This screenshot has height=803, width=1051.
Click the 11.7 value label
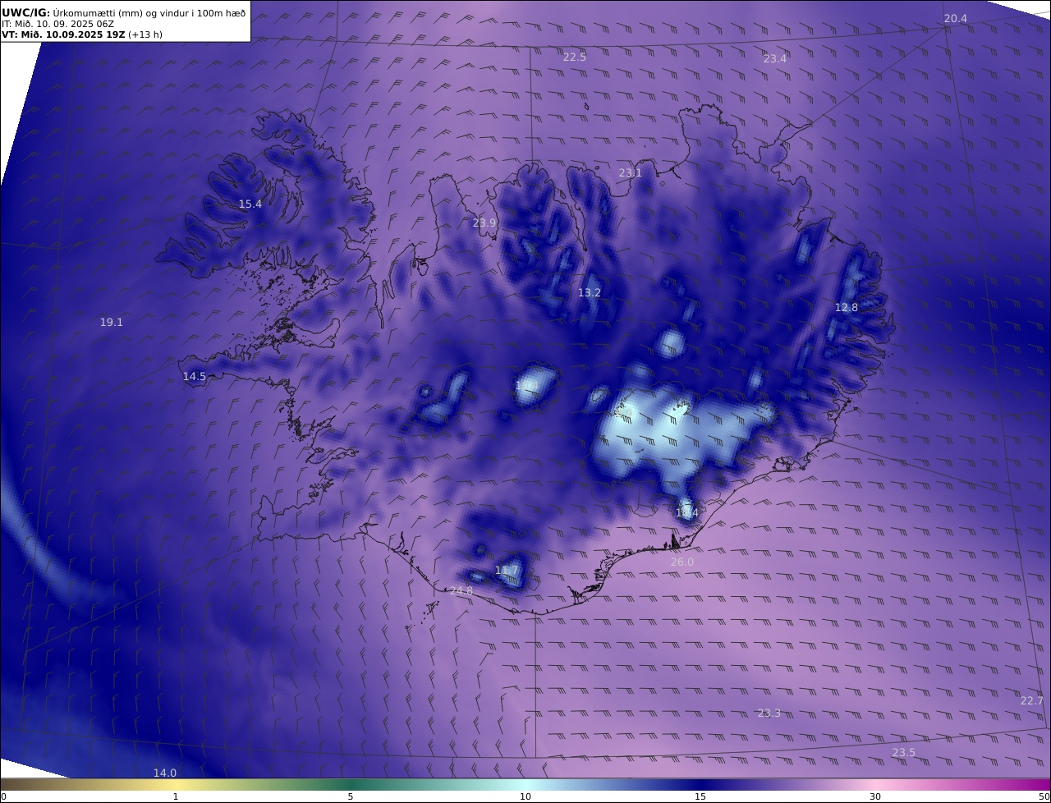(x=507, y=571)
